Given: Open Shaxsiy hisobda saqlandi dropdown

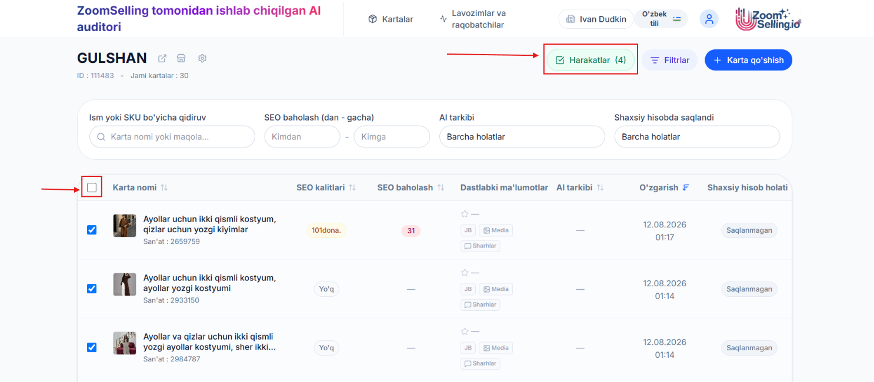Looking at the screenshot, I should click(x=697, y=136).
